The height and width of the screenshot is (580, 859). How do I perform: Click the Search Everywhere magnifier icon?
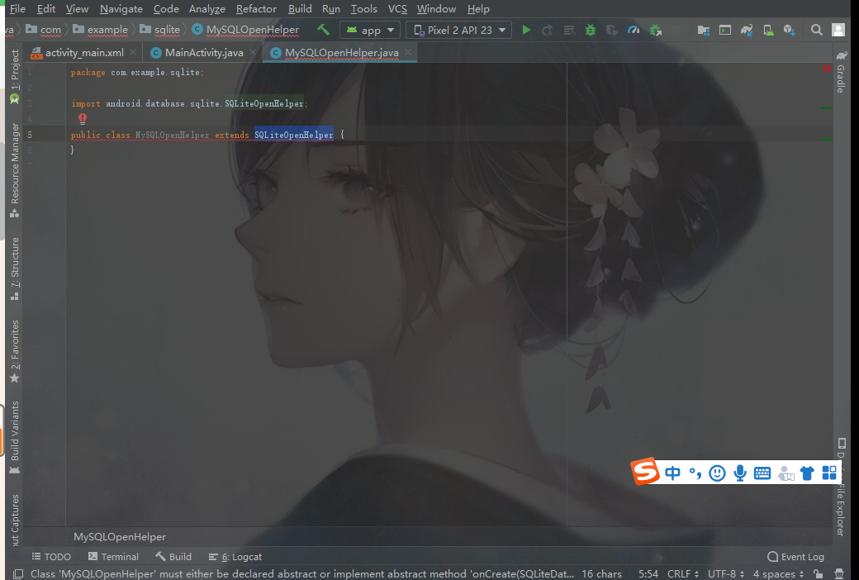816,30
